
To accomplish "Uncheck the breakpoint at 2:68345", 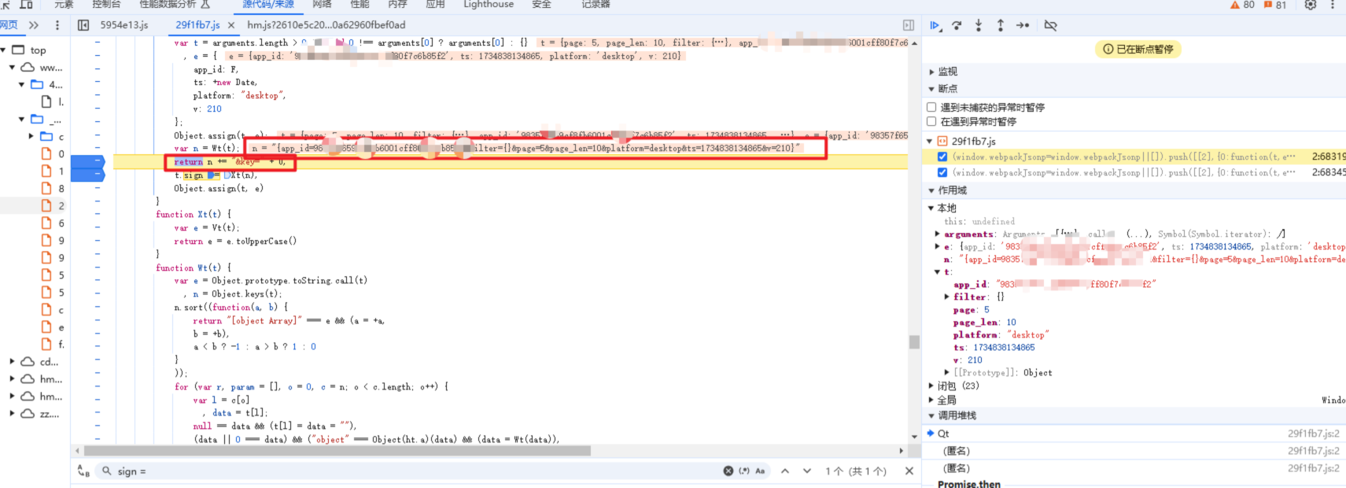I will (x=942, y=172).
